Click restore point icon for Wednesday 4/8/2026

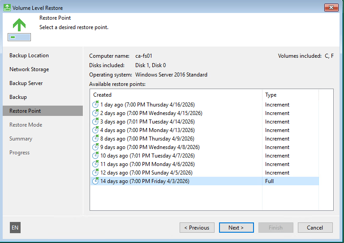pyautogui.click(x=95, y=147)
